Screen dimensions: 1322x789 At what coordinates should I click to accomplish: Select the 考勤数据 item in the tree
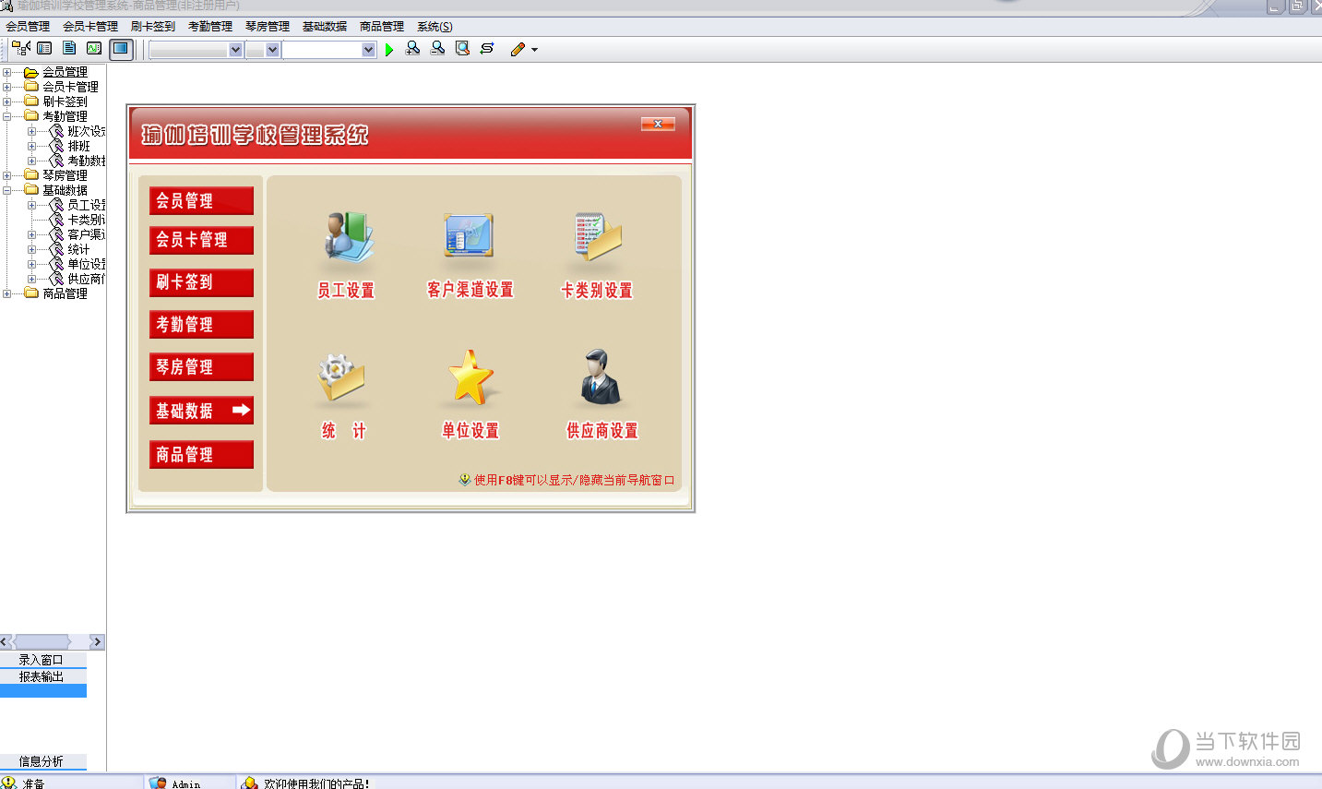coord(86,161)
